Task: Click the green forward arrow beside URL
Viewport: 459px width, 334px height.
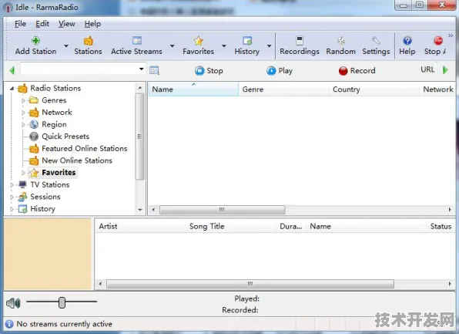Action: click(445, 70)
